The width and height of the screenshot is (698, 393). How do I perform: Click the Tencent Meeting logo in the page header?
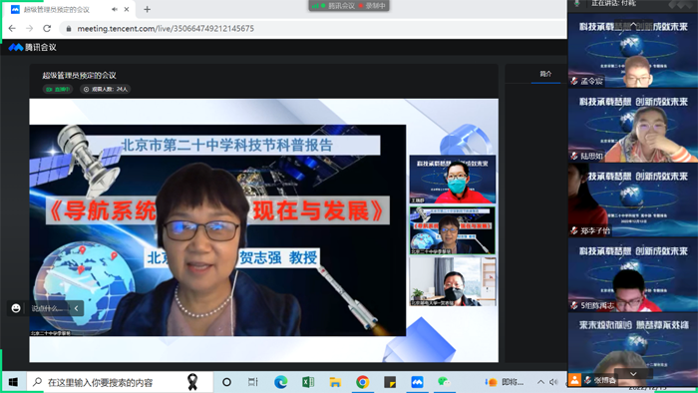click(33, 47)
